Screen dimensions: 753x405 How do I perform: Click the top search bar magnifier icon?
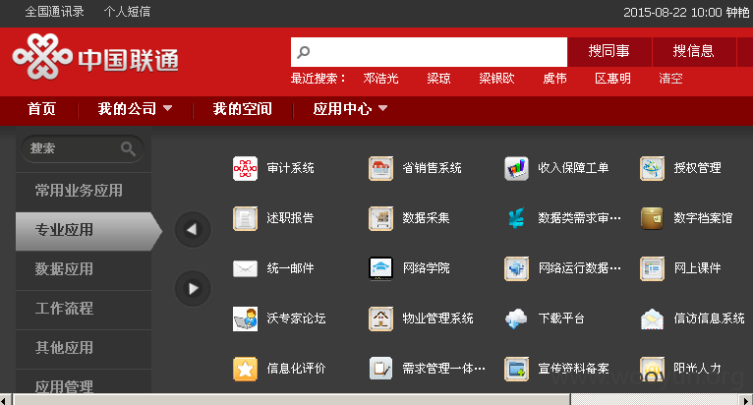pyautogui.click(x=304, y=52)
